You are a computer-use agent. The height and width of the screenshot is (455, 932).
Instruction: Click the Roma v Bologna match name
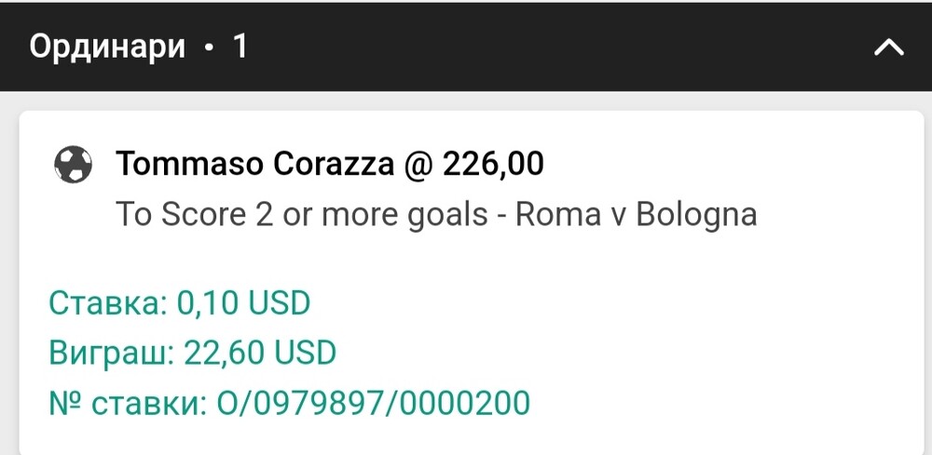click(636, 215)
